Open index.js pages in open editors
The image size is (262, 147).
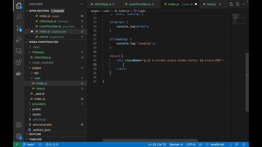click(56, 16)
